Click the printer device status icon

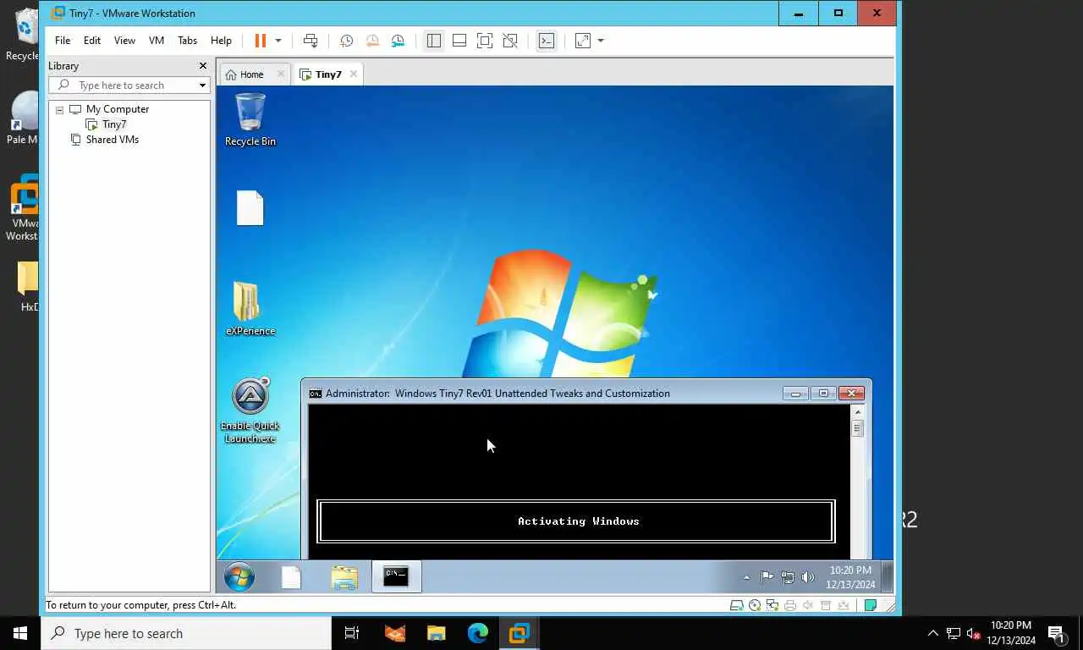coord(790,605)
